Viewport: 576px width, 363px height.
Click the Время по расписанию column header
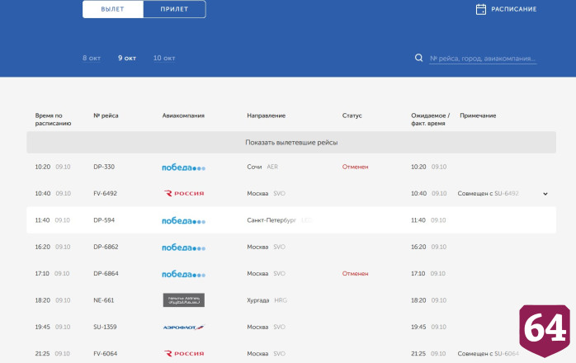[x=53, y=120]
